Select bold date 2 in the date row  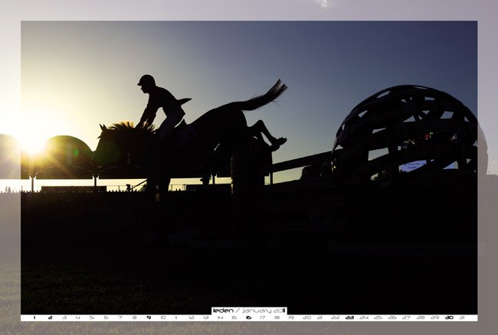point(50,317)
